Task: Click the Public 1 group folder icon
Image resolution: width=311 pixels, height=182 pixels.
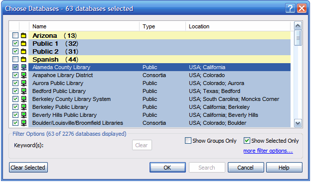Action: (x=23, y=44)
